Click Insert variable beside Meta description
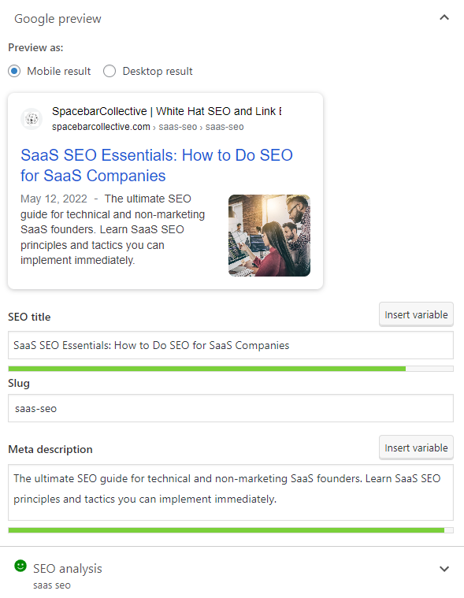 click(x=416, y=448)
